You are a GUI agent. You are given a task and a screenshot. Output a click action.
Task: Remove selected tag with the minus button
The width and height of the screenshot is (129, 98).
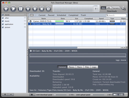[11, 95]
